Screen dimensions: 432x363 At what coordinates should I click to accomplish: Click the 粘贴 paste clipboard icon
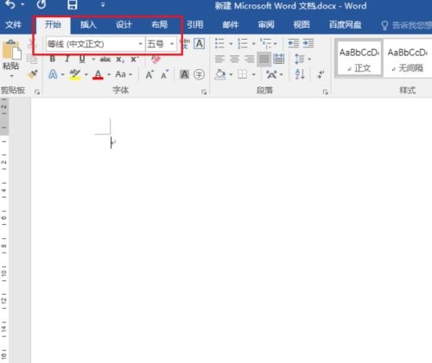(x=11, y=50)
